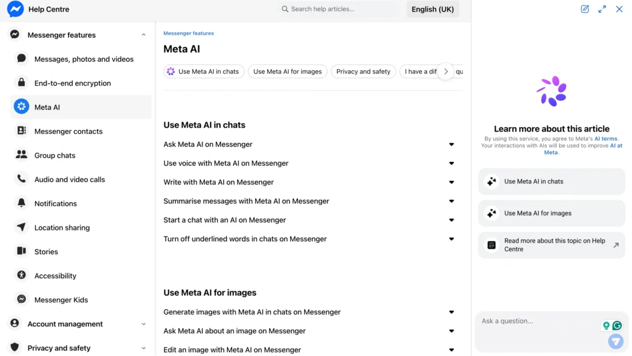Click Use Meta AI in chats suggestion card
Screen dimensions: 632x356
pos(551,181)
